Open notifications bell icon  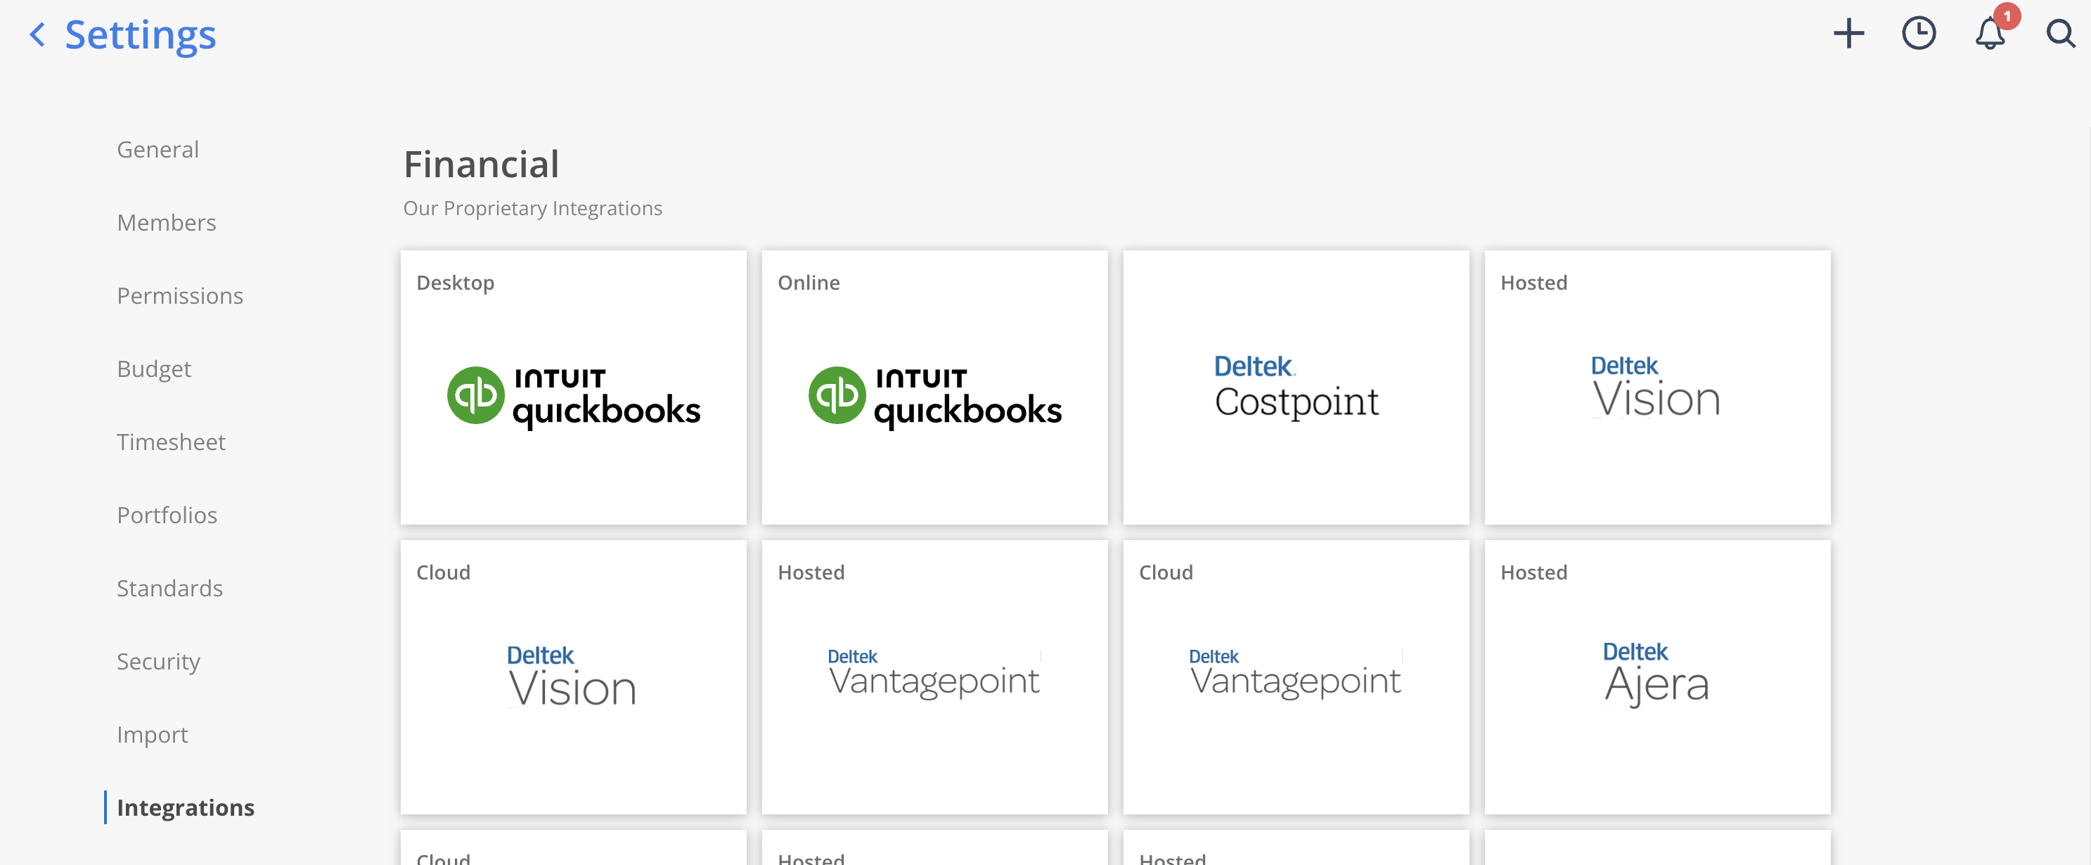point(1990,33)
